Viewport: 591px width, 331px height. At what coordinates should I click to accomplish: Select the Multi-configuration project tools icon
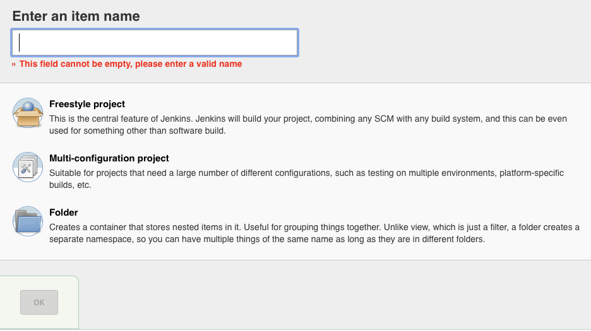pos(28,167)
